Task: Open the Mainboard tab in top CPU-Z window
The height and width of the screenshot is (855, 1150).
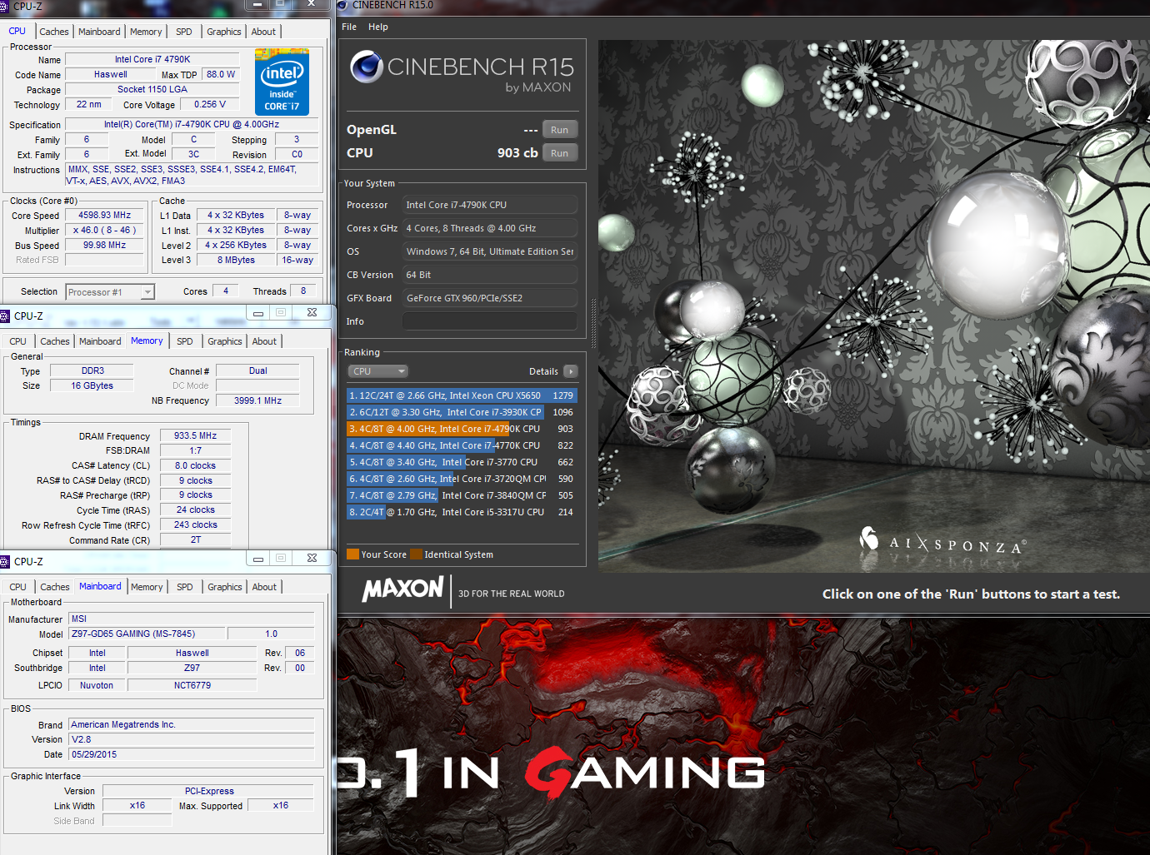Action: [x=99, y=32]
